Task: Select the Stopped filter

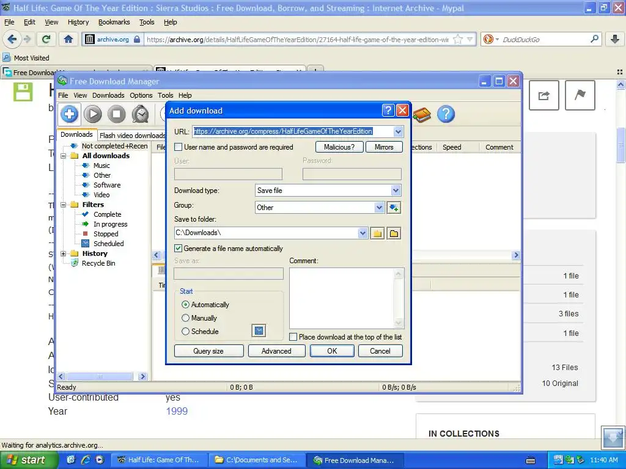Action: coord(106,234)
